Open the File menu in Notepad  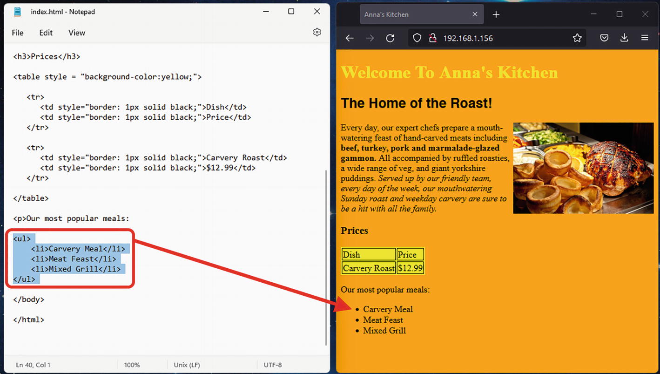click(18, 33)
